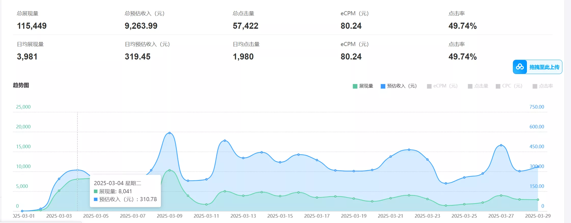Toggle the 预估收入（元） legend label
This screenshot has width=571, height=223.
402,86
